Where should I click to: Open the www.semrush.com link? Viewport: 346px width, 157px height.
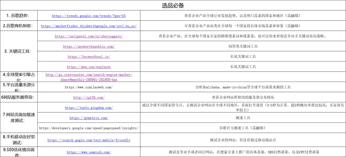(x=89, y=152)
